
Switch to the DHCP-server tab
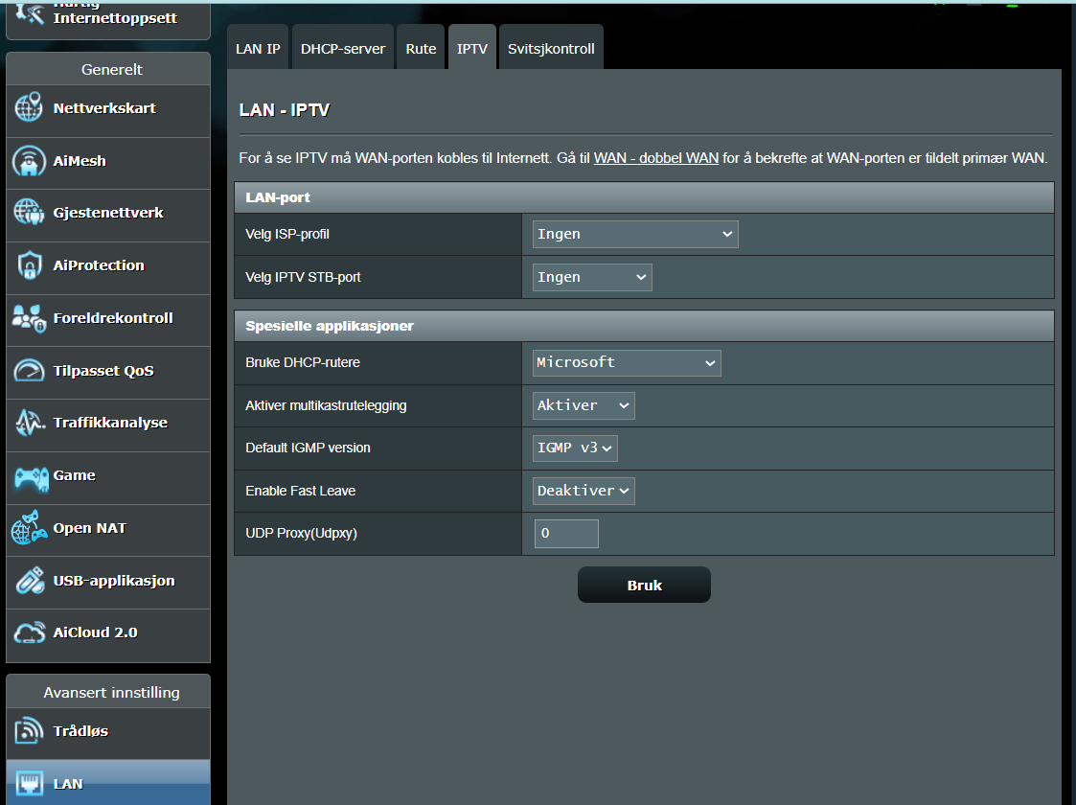tap(343, 49)
